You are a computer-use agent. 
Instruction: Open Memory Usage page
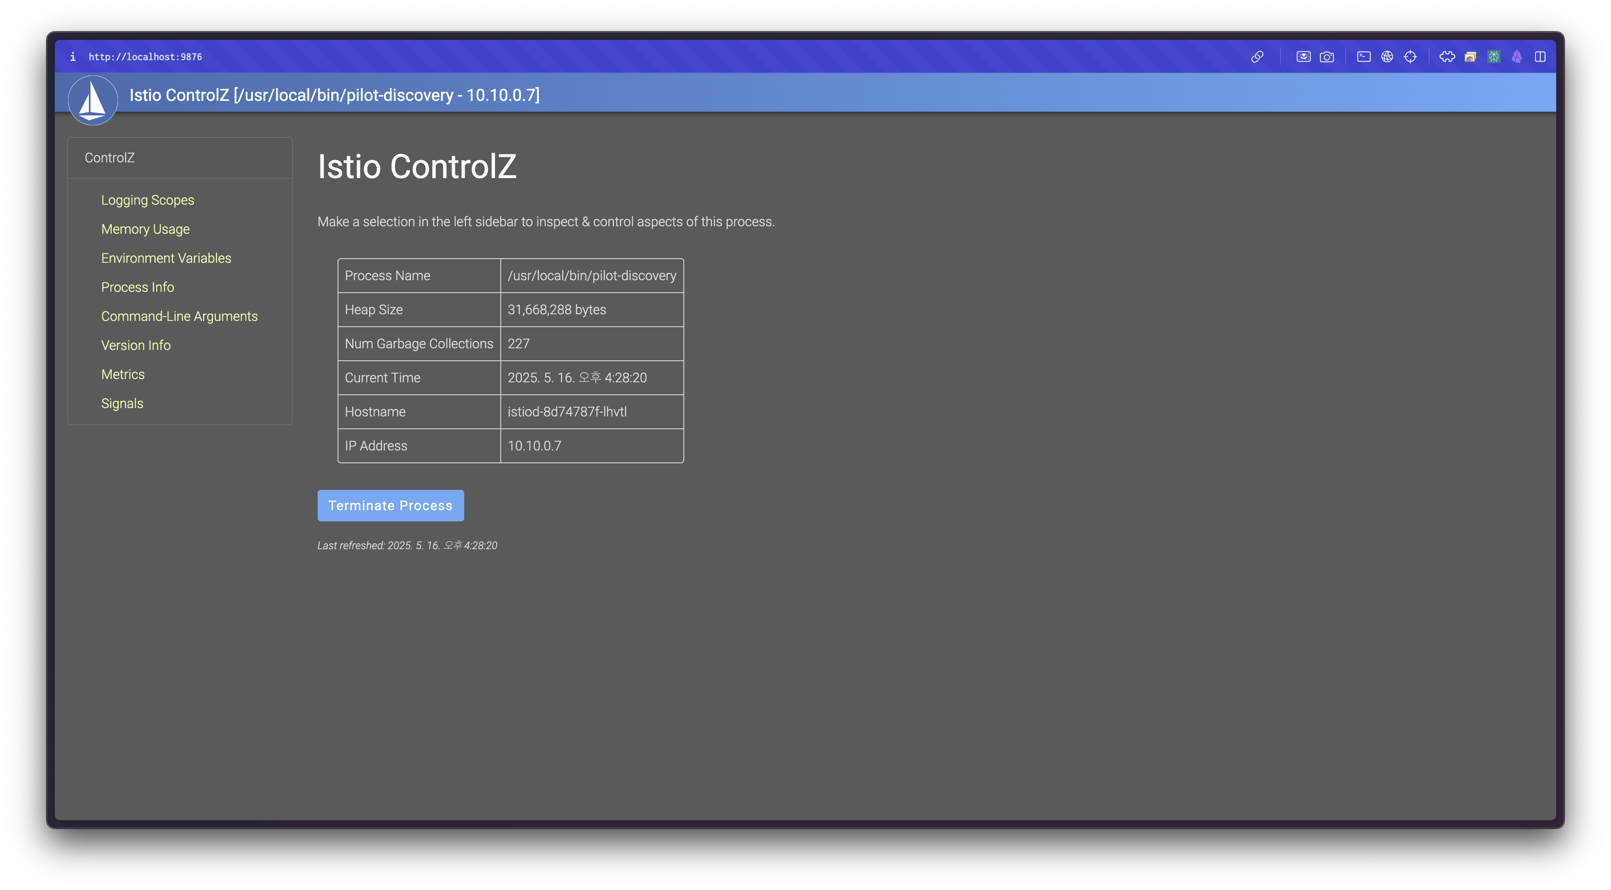click(145, 229)
